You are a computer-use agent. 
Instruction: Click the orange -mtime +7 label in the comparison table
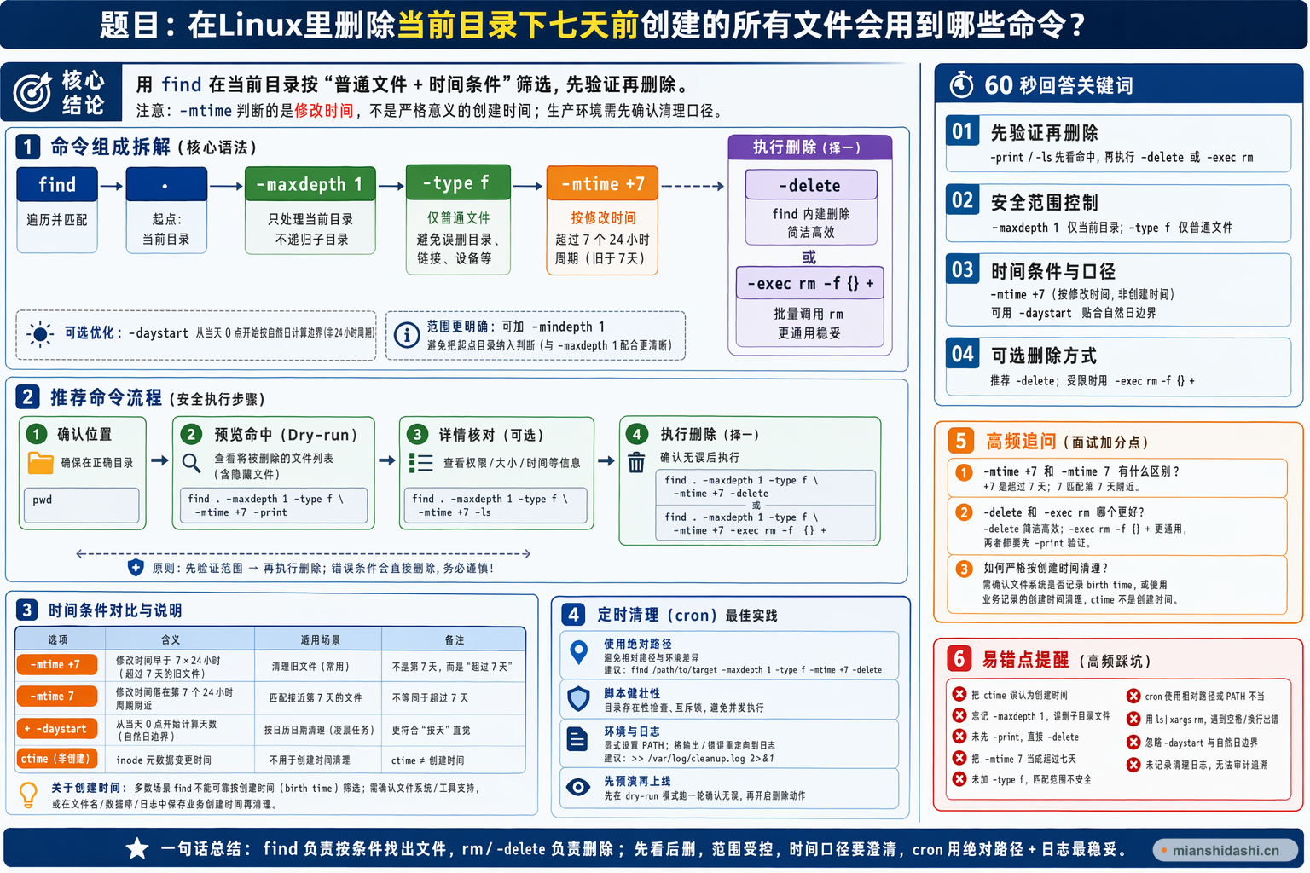[56, 664]
